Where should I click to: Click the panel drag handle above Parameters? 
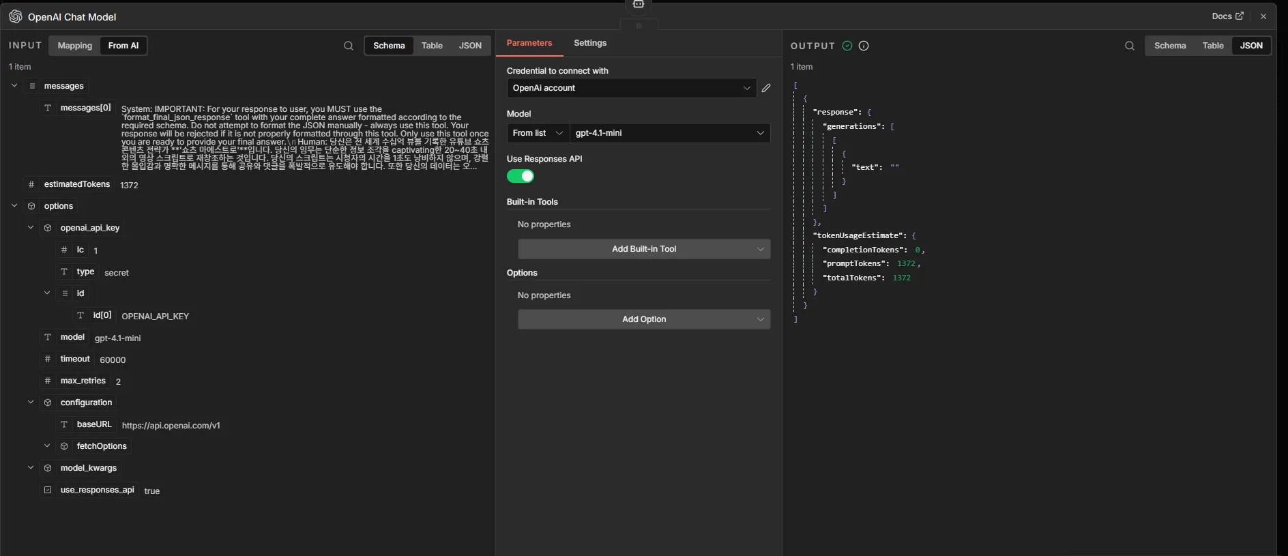[639, 26]
